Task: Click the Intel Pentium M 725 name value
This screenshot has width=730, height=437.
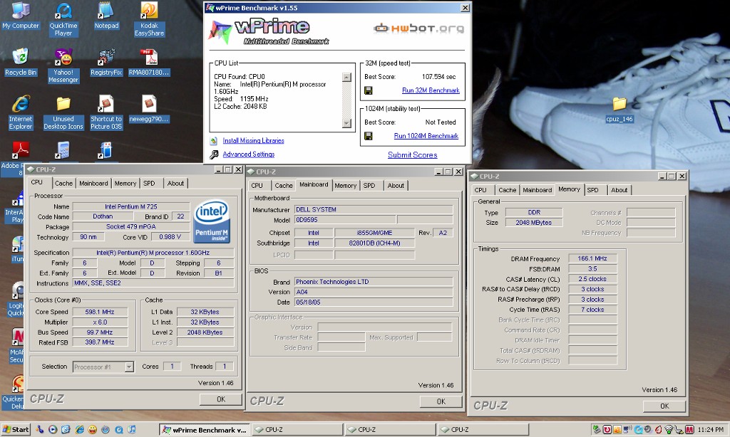Action: (131, 206)
